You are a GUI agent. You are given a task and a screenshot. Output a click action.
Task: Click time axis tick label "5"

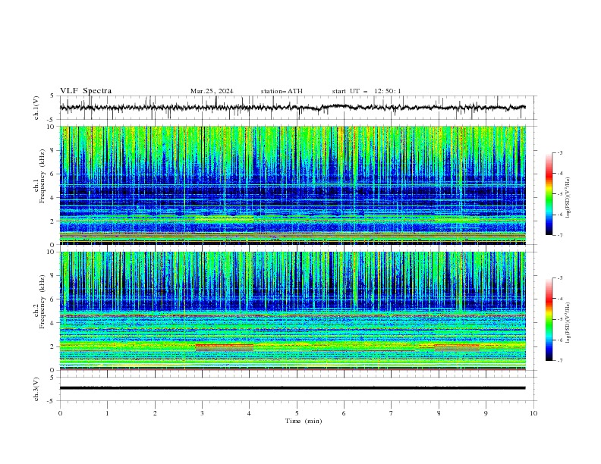coord(297,413)
